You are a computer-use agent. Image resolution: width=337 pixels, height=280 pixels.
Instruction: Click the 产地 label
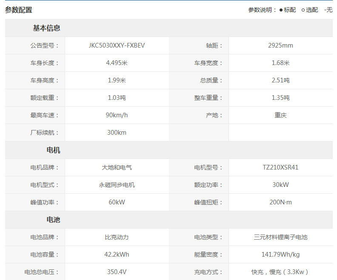(214, 115)
